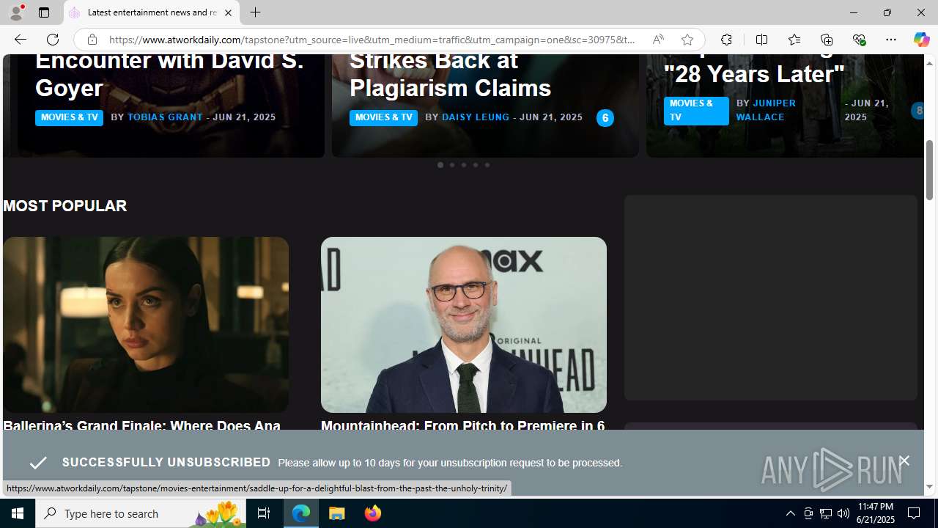Click Movies & TV tag on 28 Years Later
The image size is (938, 528).
click(696, 111)
